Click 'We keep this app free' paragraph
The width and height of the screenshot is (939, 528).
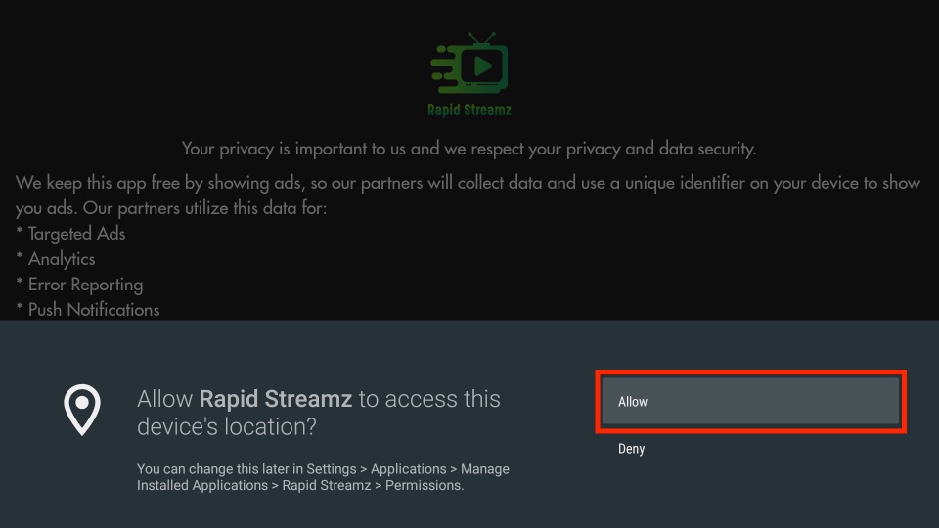468,196
